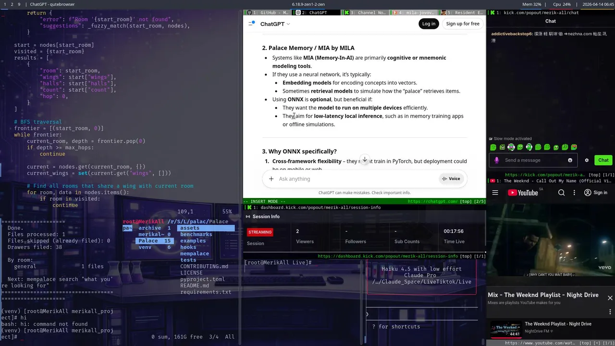The height and width of the screenshot is (346, 615).
Task: Open the ChatGPT sidebar menu icon
Action: pos(251,24)
